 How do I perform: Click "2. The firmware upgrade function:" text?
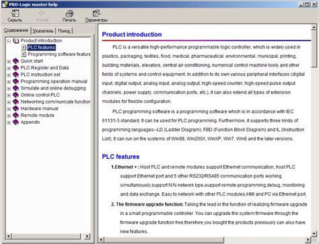(147, 204)
